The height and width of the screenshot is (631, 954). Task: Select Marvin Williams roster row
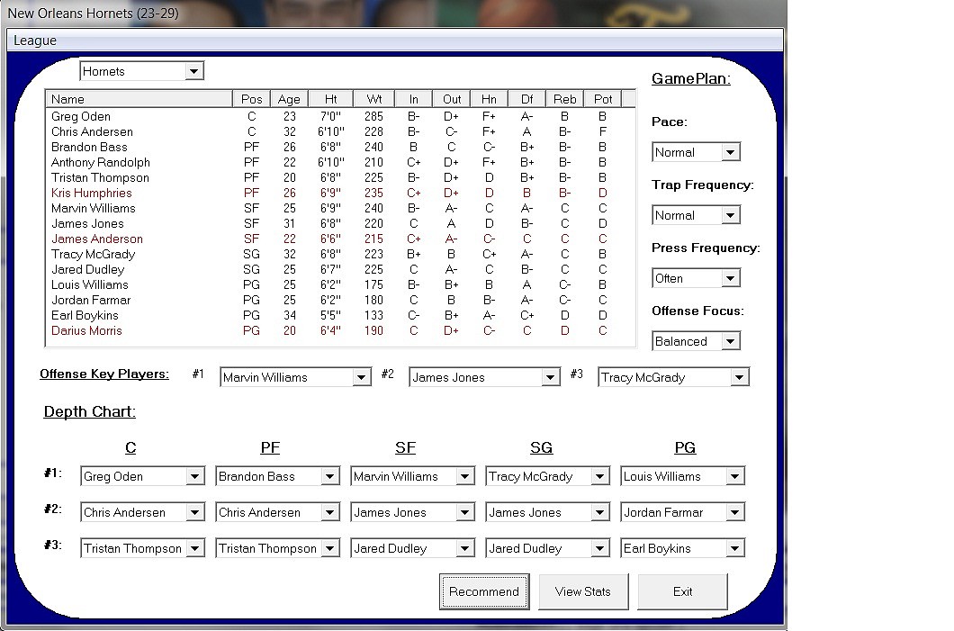(341, 208)
